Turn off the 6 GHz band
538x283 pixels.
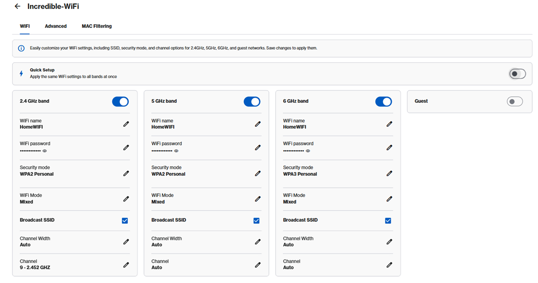384,102
